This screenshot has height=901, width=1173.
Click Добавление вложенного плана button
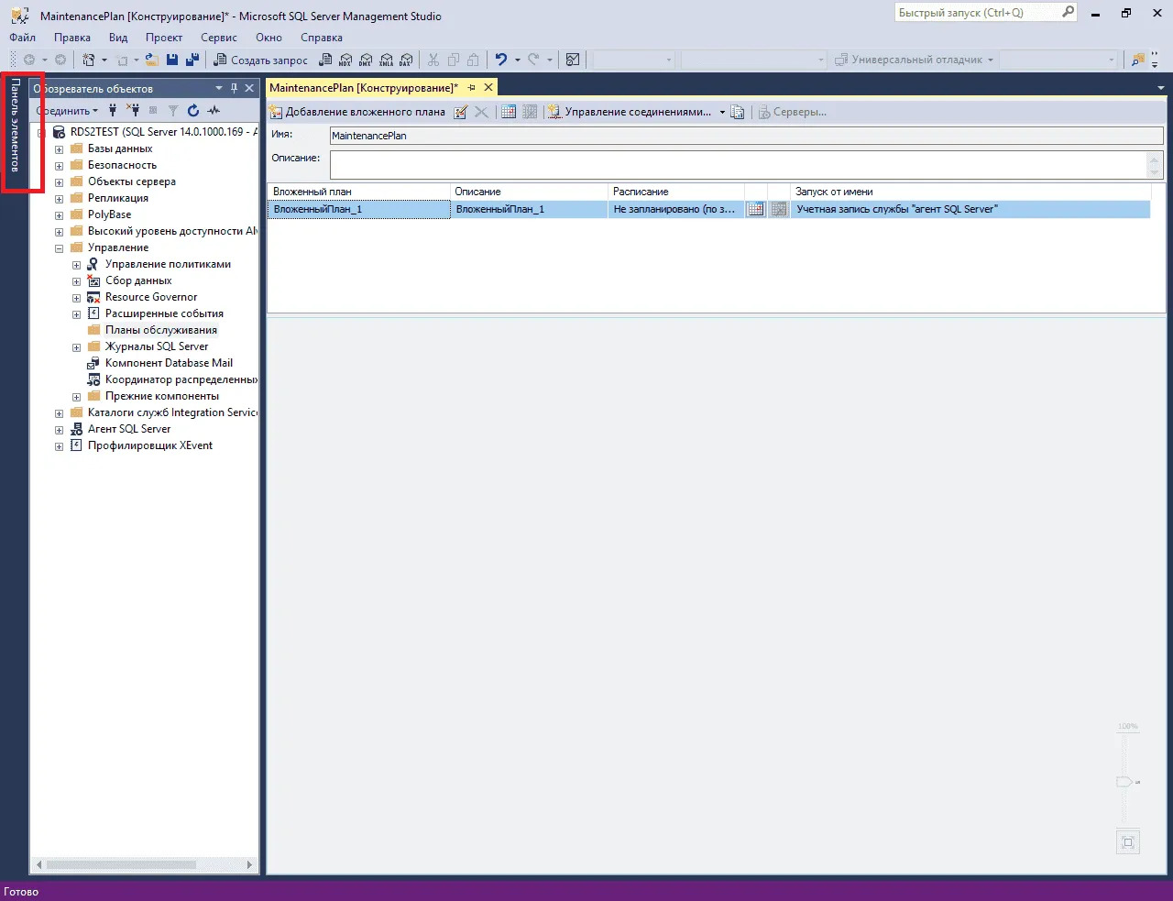click(x=357, y=112)
